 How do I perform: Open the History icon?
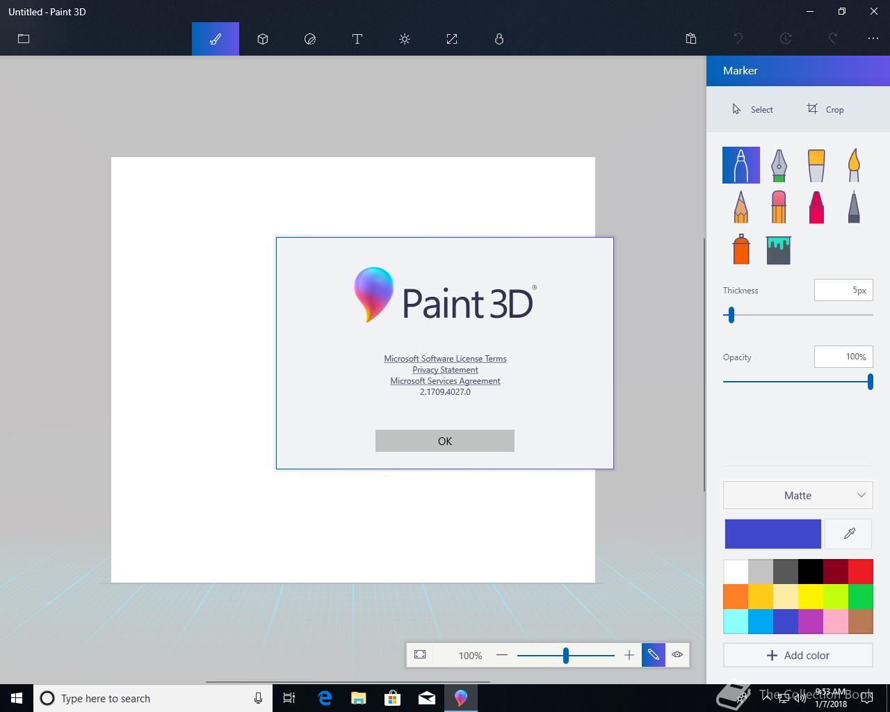(786, 39)
